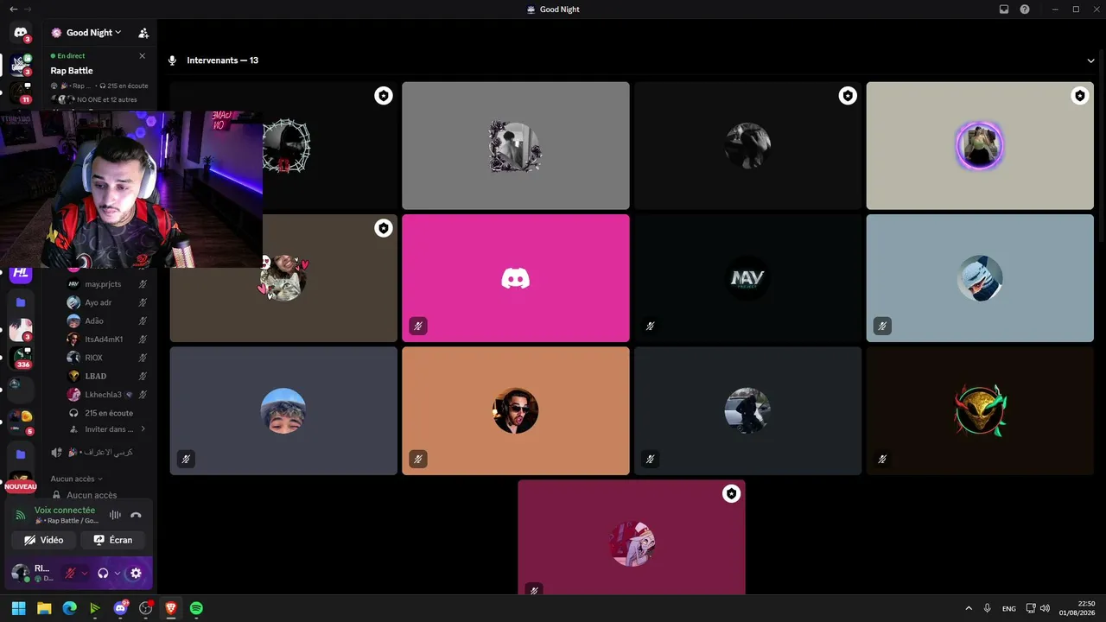This screenshot has height=622, width=1106.
Task: Collapse the Aucun accès category
Action: coord(76,479)
